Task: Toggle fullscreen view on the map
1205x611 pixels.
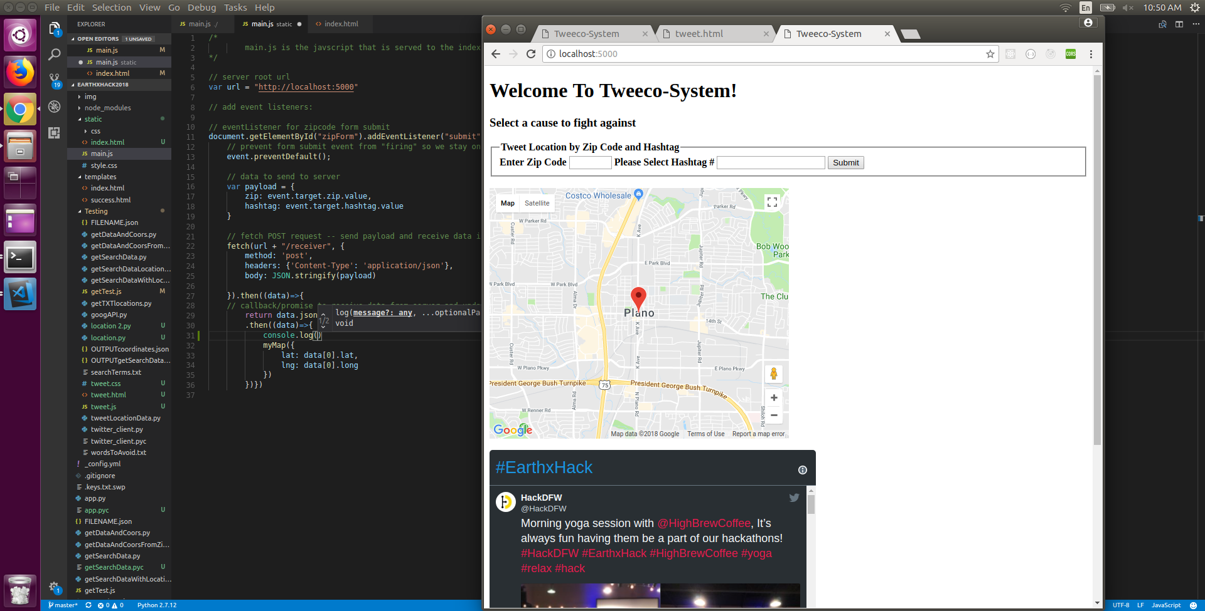Action: click(773, 202)
